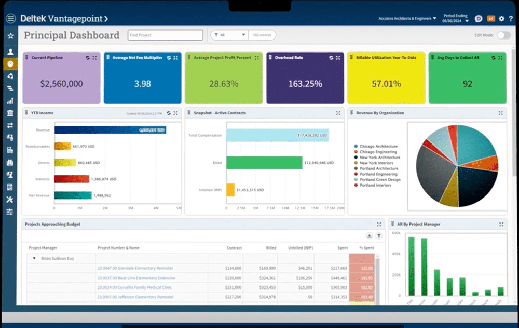Toggle Chicago Architecture legend series
The width and height of the screenshot is (519, 328).
coord(376,146)
